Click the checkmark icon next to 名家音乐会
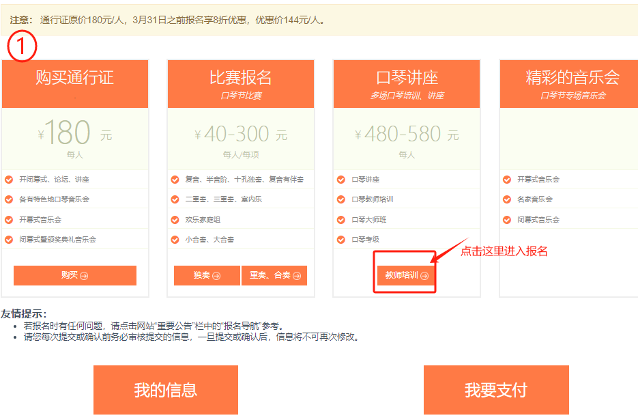Viewport: 638px width, 420px height. [x=507, y=199]
